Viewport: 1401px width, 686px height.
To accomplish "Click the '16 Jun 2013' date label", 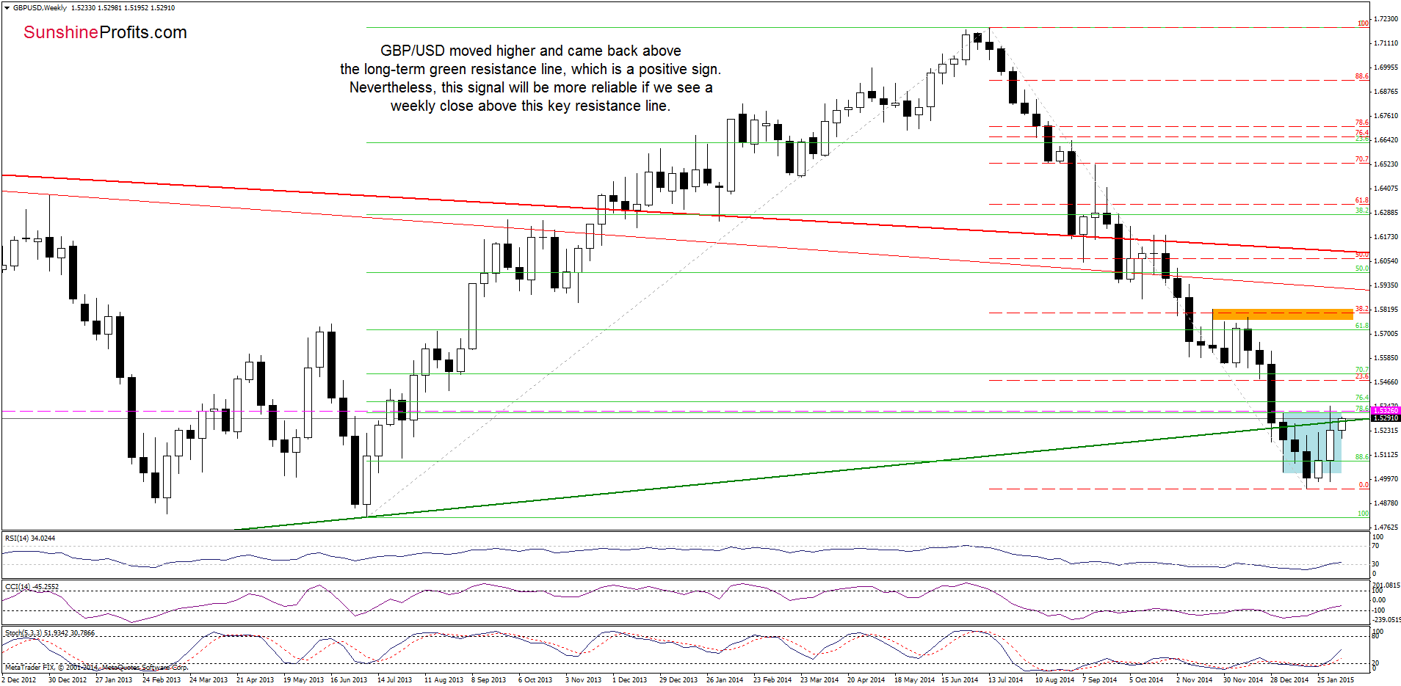I will (349, 680).
